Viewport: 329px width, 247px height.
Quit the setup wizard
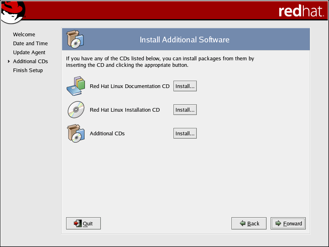click(x=83, y=223)
